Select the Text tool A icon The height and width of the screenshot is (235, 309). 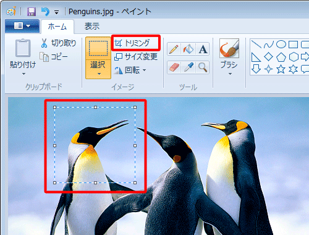203,49
